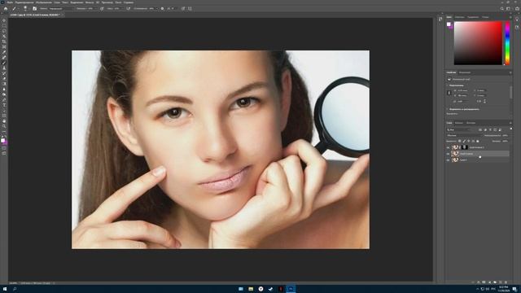Click the delete layer trash icon

pos(506,282)
